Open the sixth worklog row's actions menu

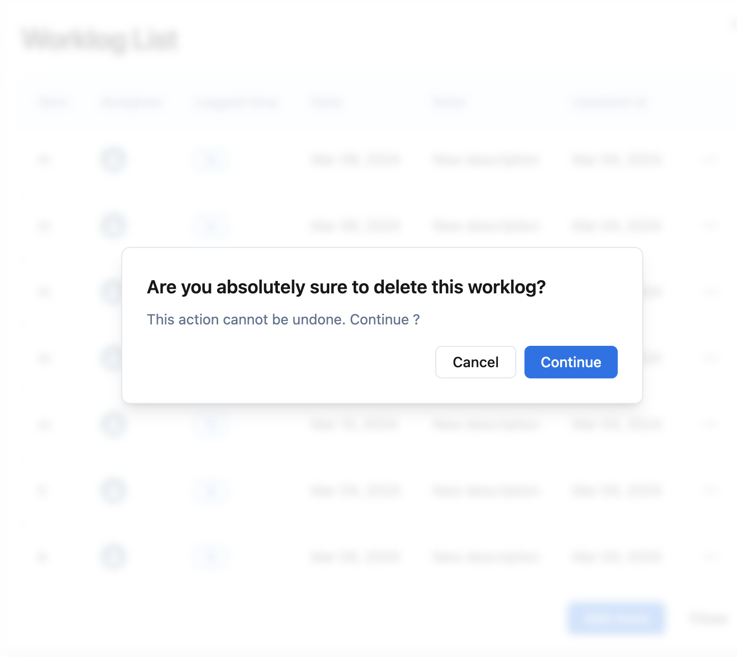pos(711,490)
